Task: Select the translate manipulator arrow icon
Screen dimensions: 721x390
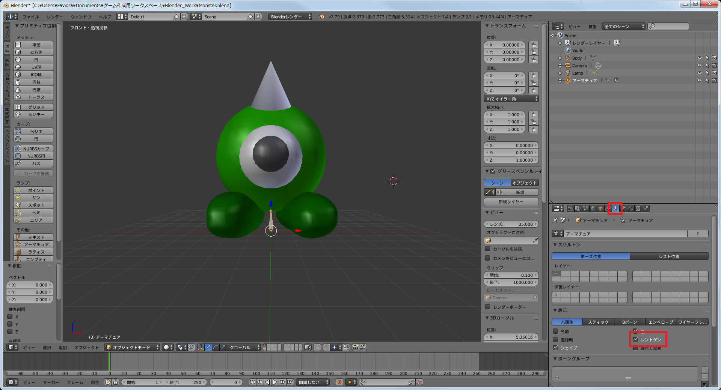Action: (208, 347)
